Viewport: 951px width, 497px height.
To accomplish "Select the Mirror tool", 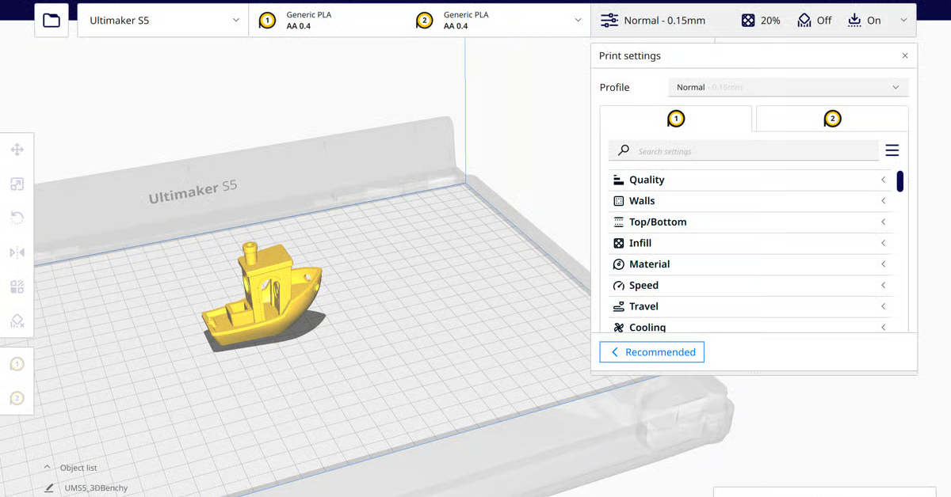I will 17,252.
